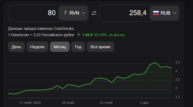Show the Всё время chart range
Screen dimensions: 193x107
click(100, 47)
